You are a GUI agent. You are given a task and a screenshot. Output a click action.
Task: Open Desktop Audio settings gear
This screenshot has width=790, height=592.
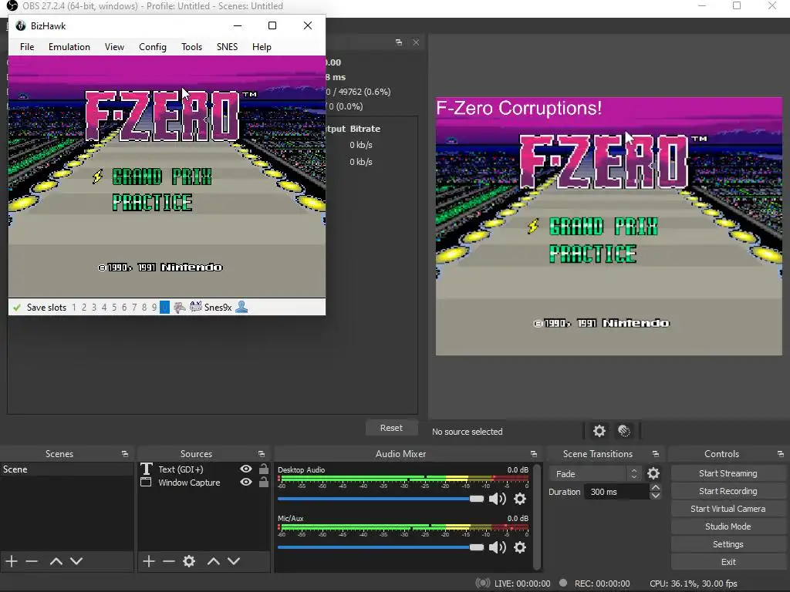pos(520,499)
